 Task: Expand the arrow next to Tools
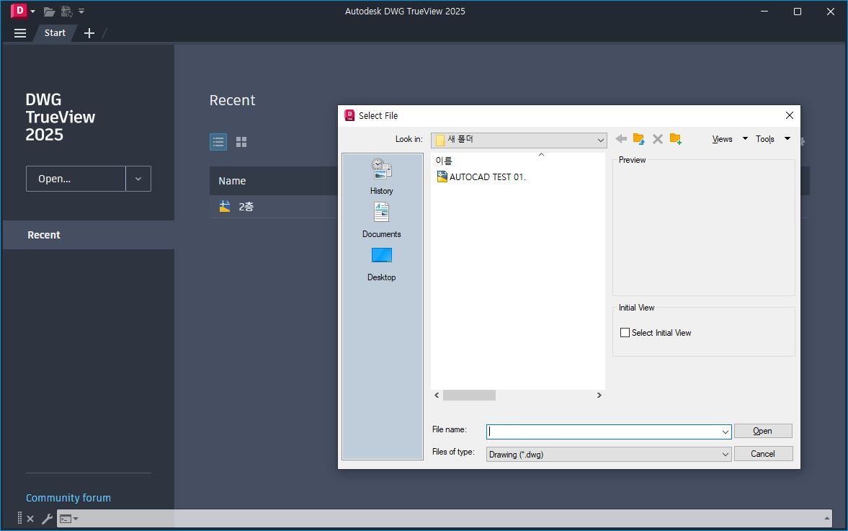tap(787, 138)
